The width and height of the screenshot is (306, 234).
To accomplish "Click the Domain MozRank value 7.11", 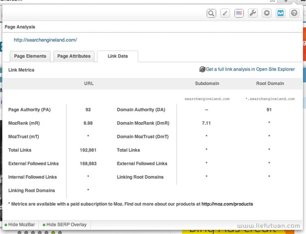I will [206, 123].
